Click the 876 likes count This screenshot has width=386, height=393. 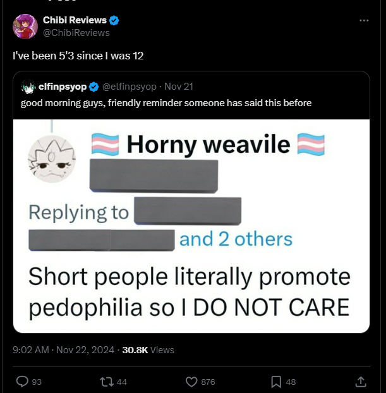point(208,382)
